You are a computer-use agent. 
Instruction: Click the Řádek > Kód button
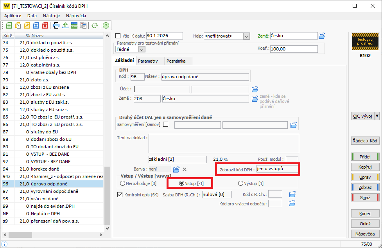pyautogui.click(x=365, y=141)
